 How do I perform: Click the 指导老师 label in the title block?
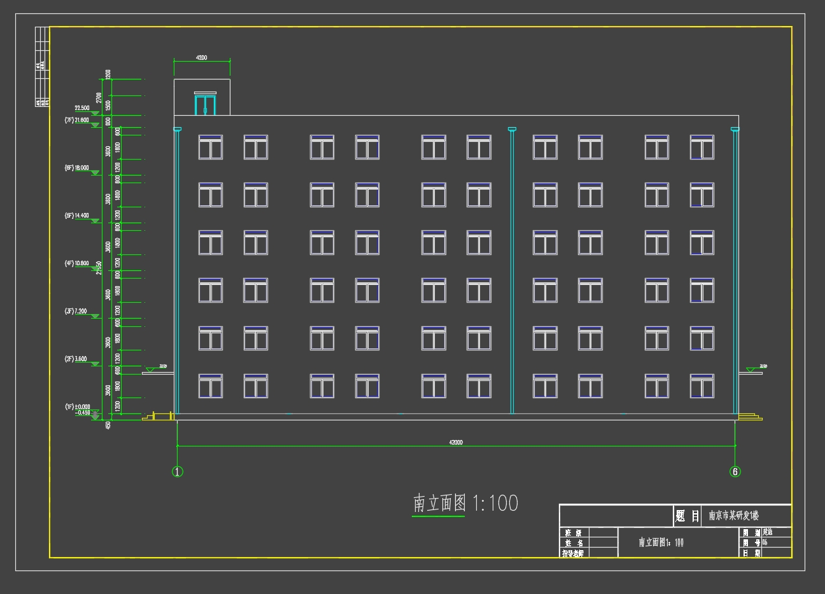pyautogui.click(x=572, y=553)
